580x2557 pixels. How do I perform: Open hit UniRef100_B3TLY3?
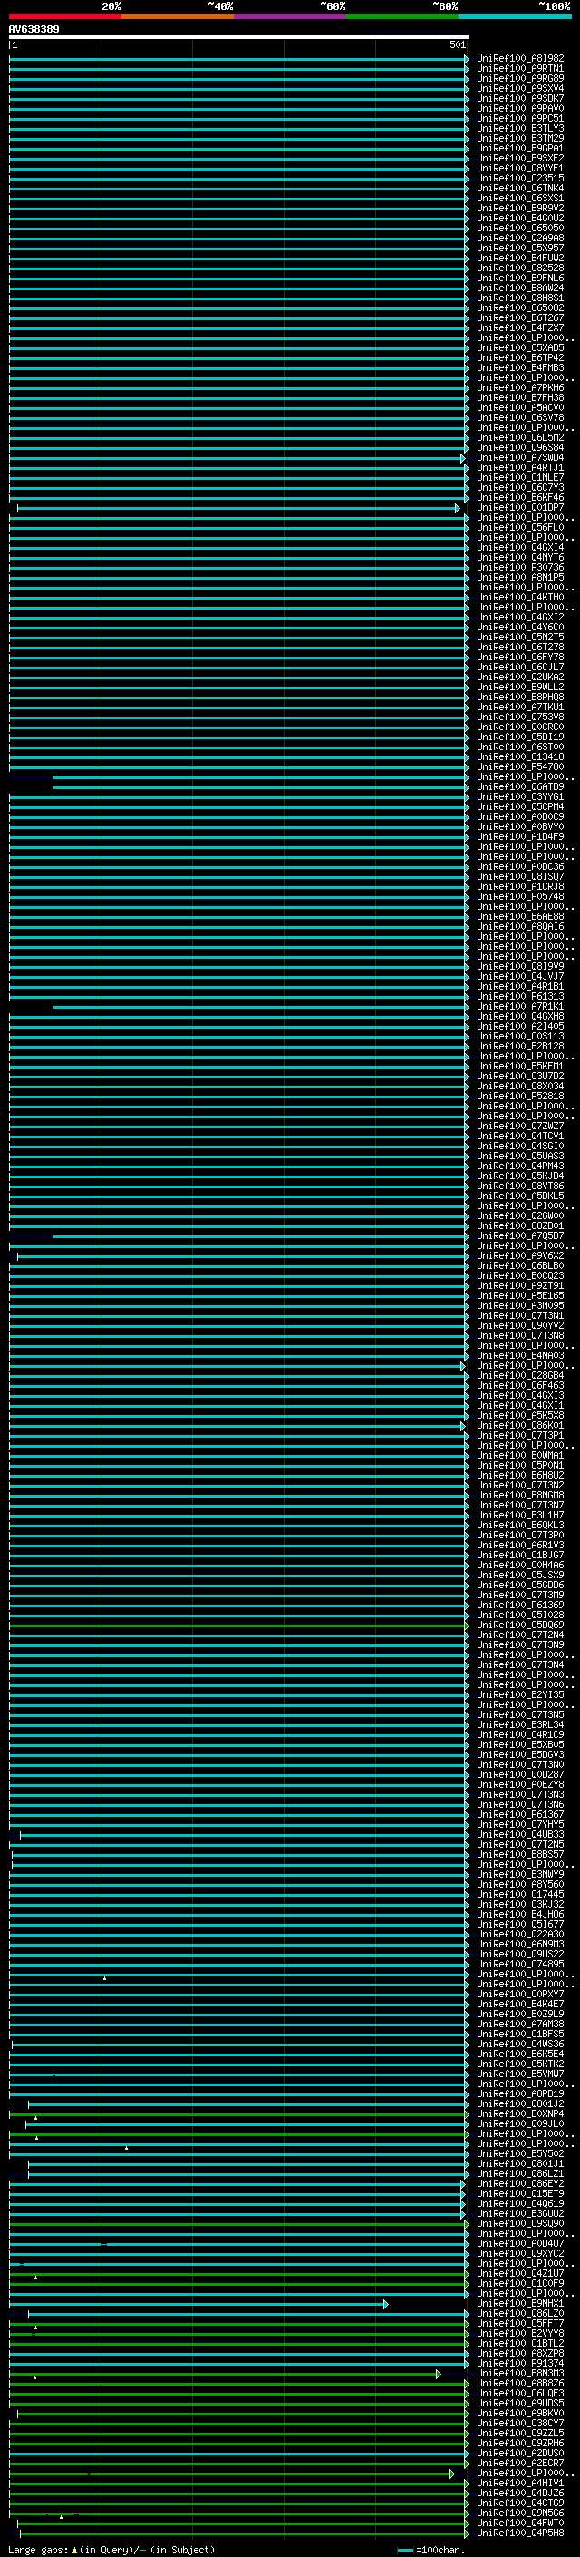(x=520, y=128)
